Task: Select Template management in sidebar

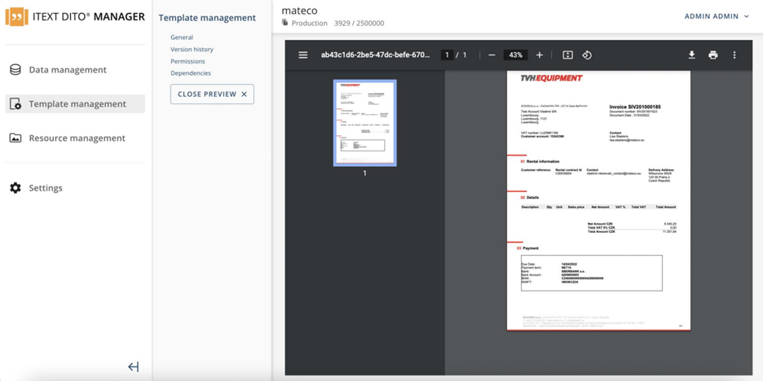Action: [77, 104]
